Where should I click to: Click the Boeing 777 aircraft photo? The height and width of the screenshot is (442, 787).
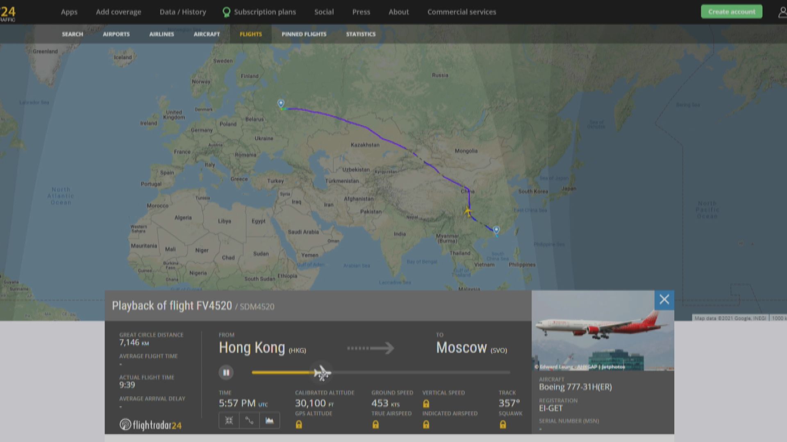[x=603, y=331]
